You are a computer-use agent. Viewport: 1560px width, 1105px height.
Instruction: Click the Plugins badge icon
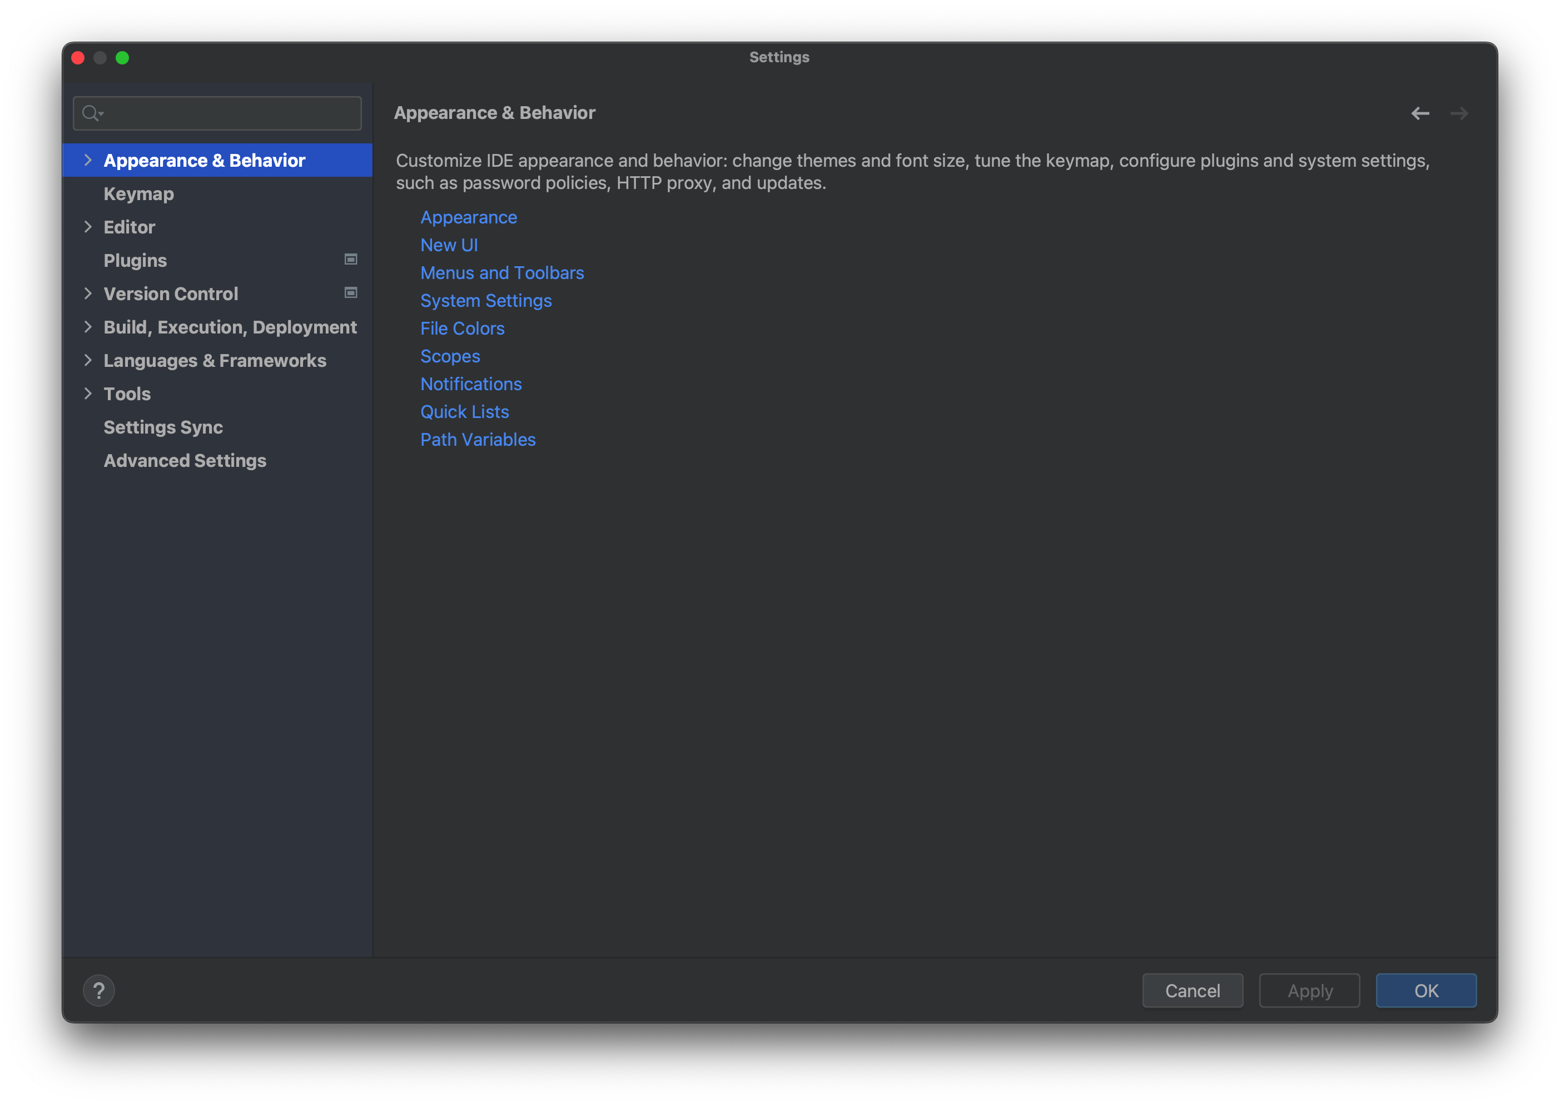coord(350,260)
